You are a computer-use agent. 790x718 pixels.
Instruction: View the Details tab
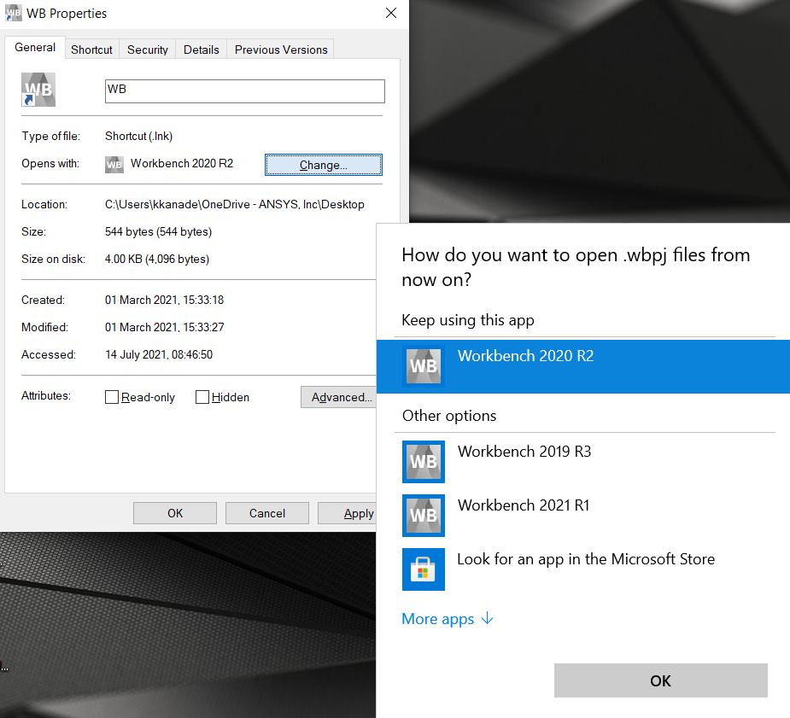pyautogui.click(x=201, y=50)
